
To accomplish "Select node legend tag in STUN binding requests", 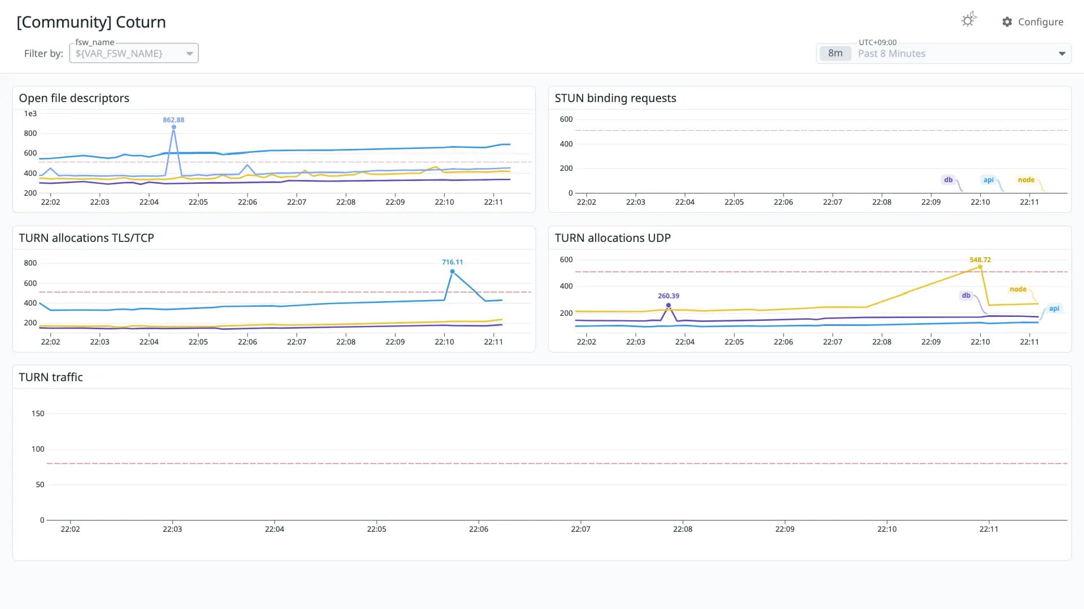I will click(x=1026, y=180).
